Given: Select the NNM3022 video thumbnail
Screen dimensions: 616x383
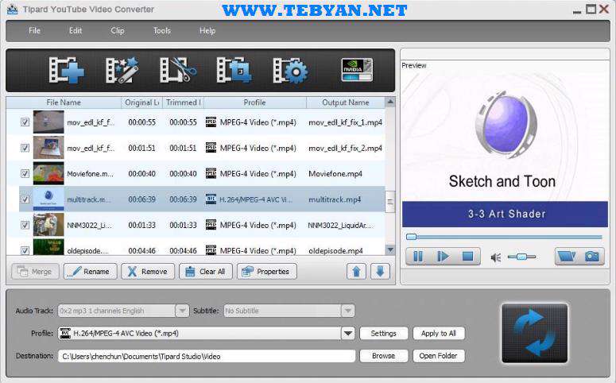Looking at the screenshot, I should [x=48, y=225].
